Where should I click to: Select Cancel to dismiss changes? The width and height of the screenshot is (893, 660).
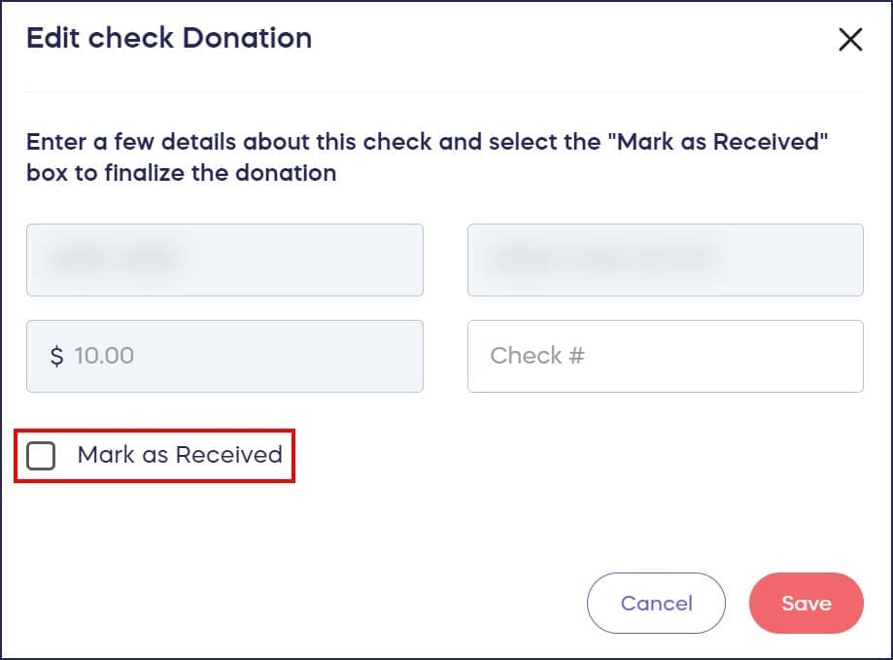[x=656, y=603]
